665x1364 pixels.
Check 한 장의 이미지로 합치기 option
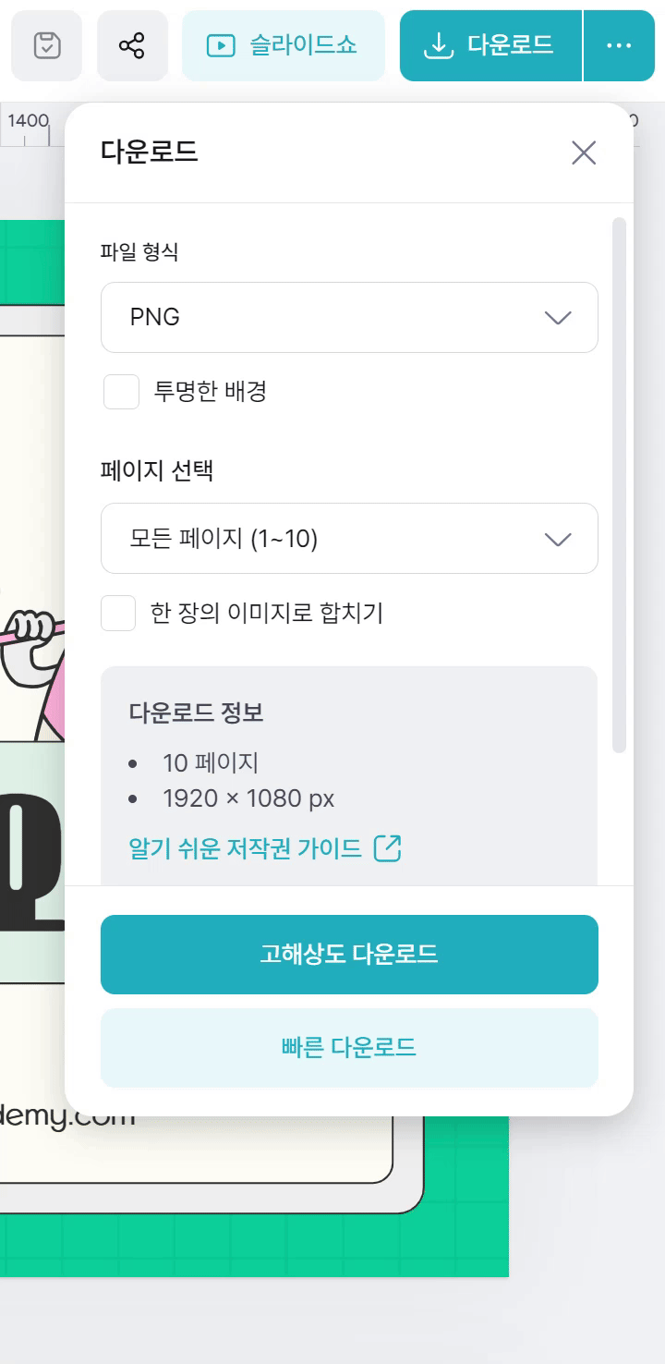pyautogui.click(x=119, y=613)
